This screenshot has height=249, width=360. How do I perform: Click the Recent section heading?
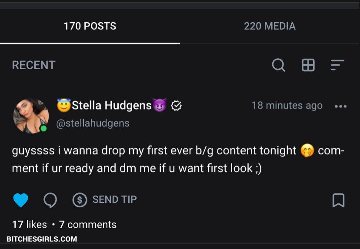(33, 65)
